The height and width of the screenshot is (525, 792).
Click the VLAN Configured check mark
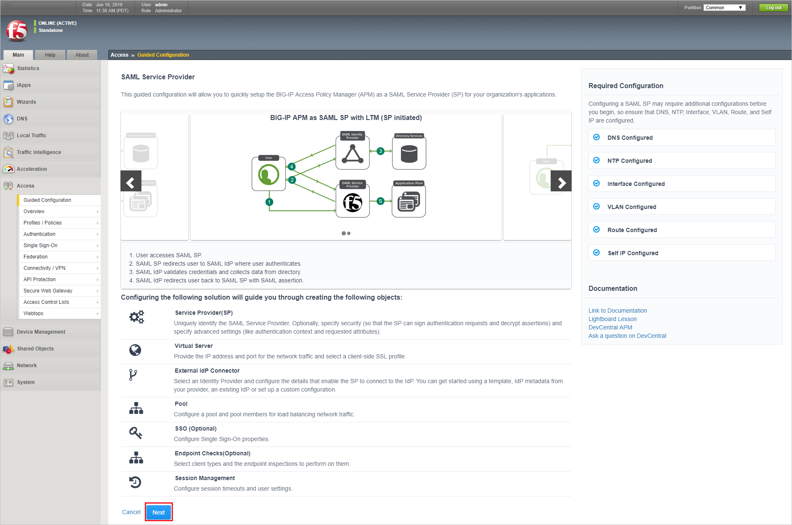596,206
